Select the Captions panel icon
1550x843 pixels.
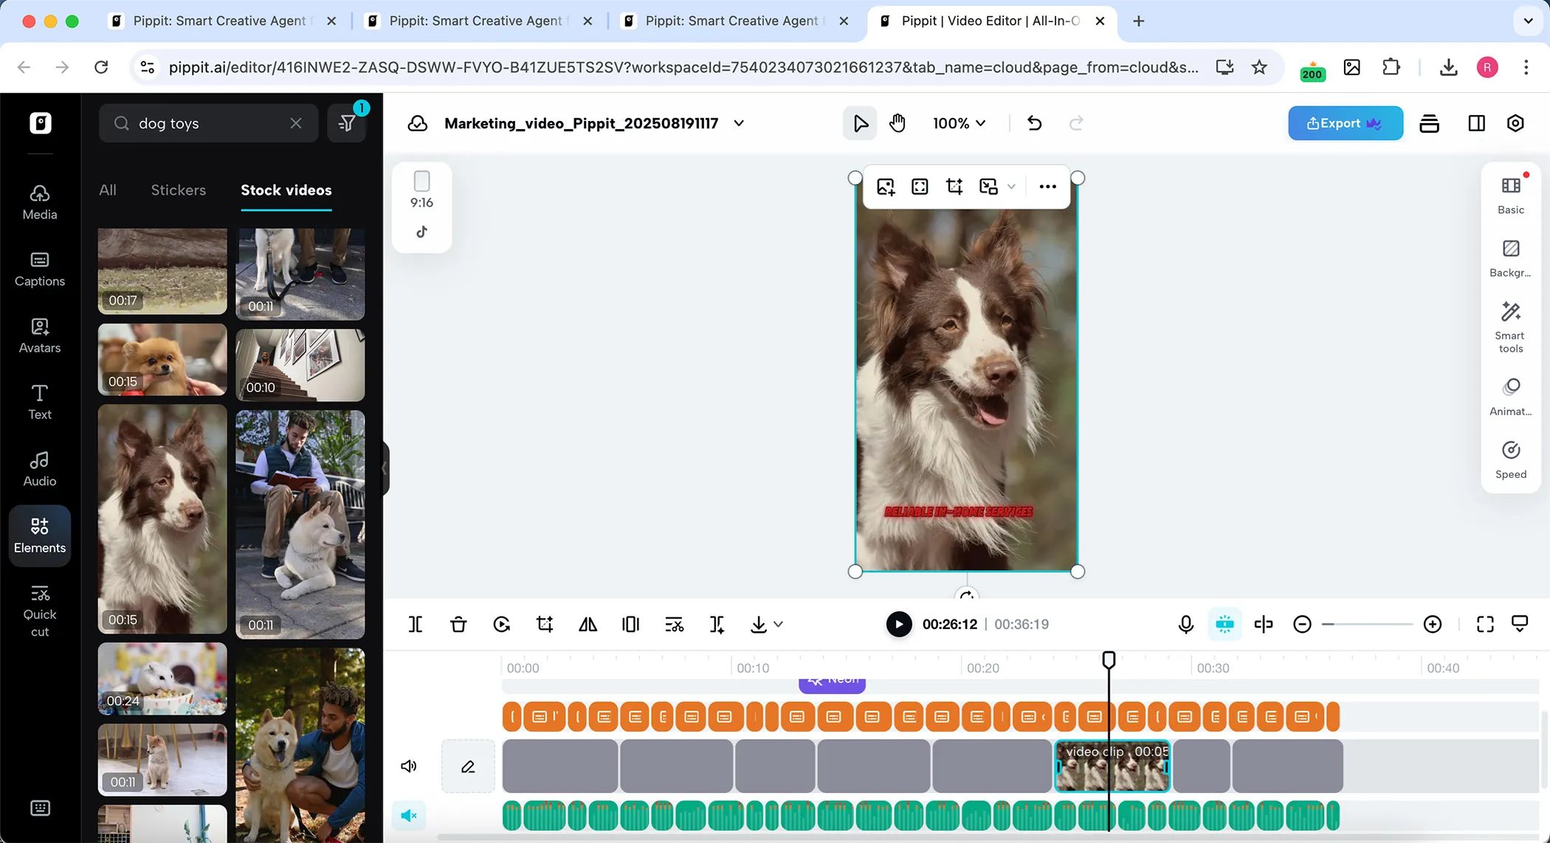coord(40,269)
